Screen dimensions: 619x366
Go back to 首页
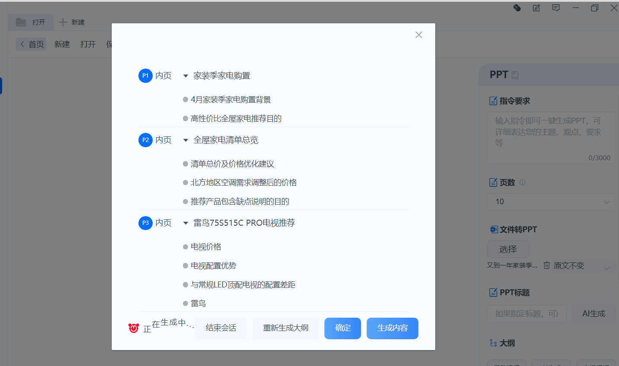(31, 44)
